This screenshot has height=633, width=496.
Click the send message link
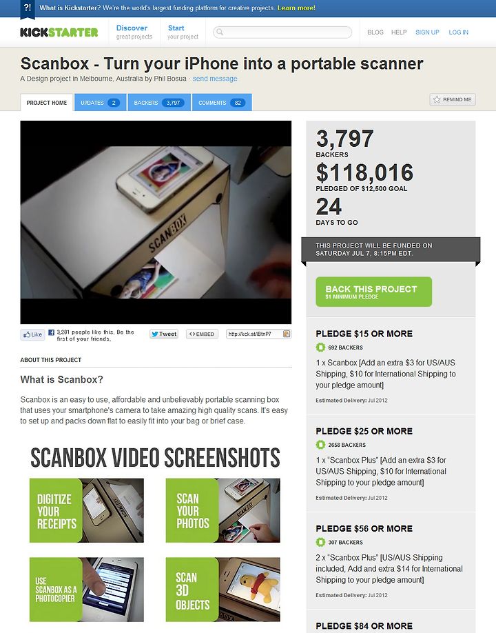(215, 79)
